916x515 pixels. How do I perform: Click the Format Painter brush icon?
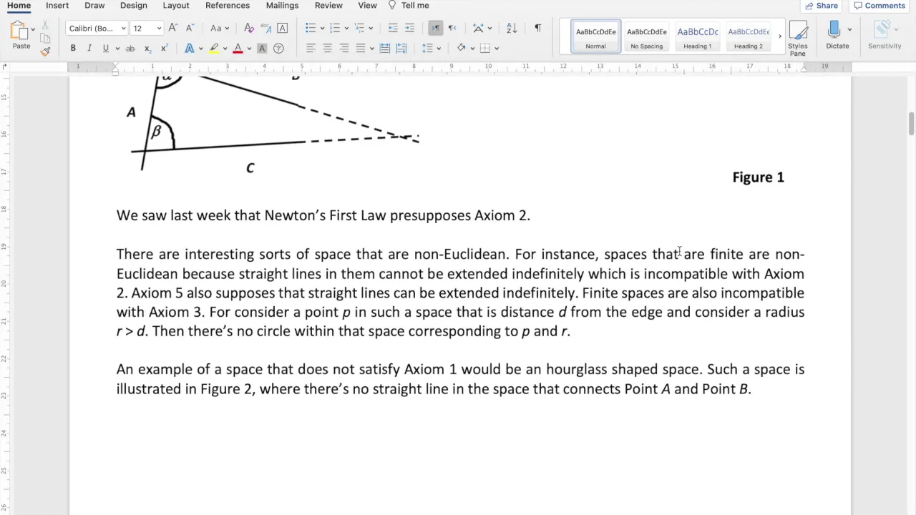(x=45, y=51)
